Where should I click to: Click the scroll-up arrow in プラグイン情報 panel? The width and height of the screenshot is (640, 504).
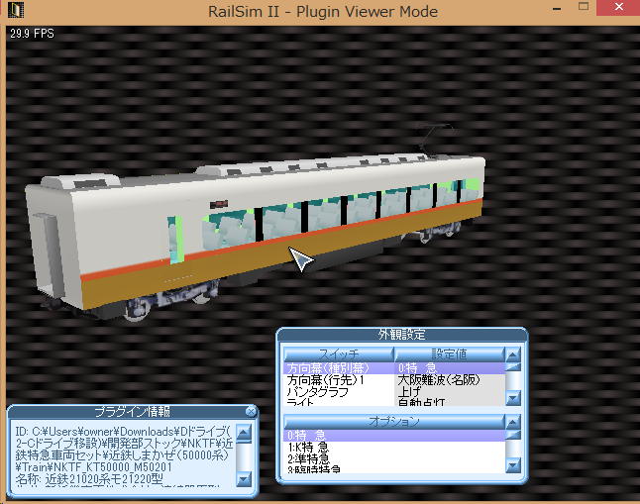tap(244, 432)
